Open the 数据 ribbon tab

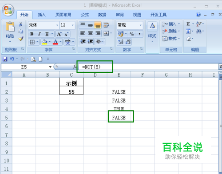pyautogui.click(x=102, y=15)
